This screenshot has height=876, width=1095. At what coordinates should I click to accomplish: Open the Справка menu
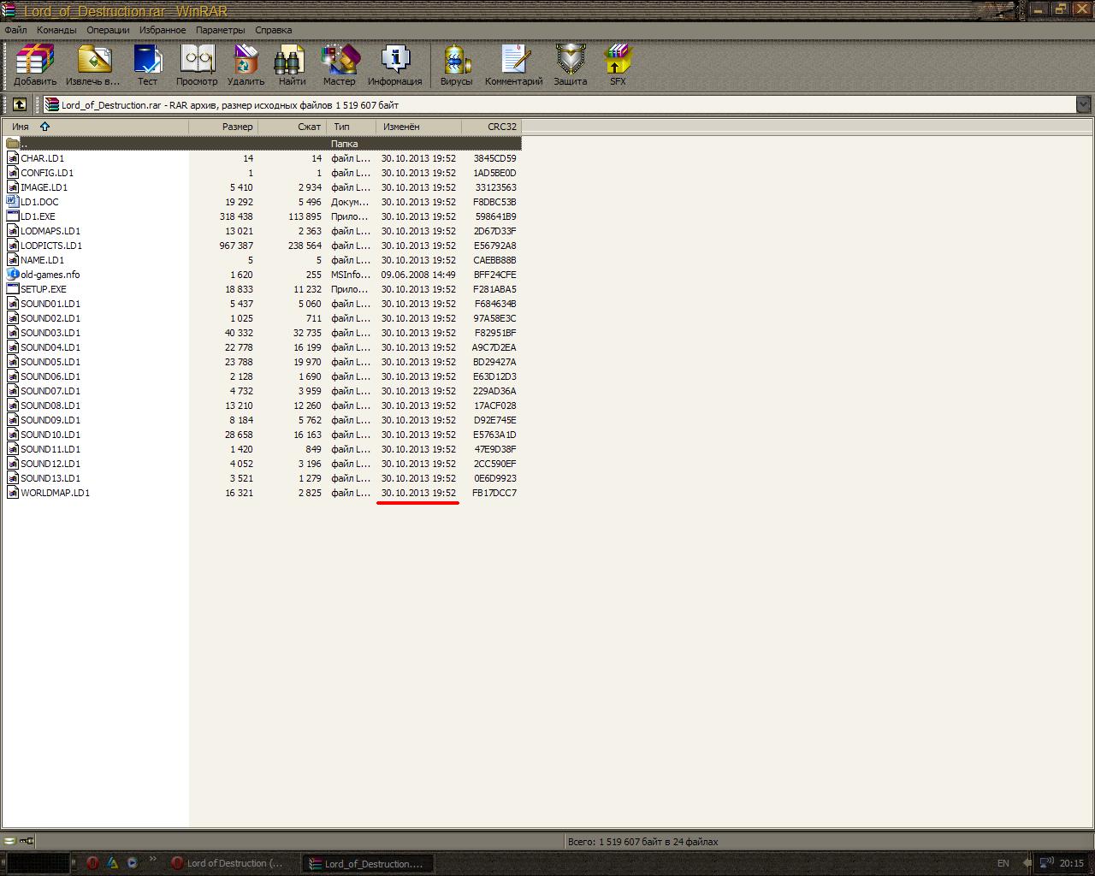click(274, 30)
